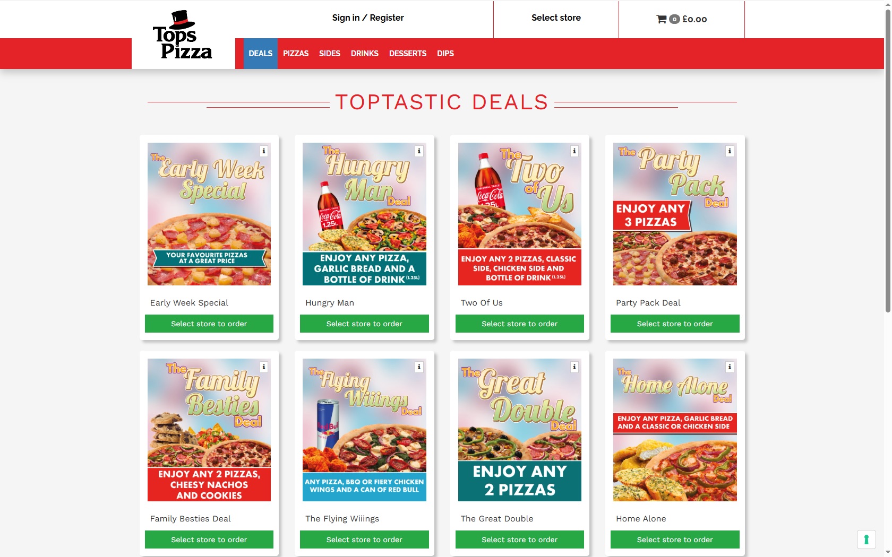
Task: Open info icon on Hungry Man deal
Action: [x=419, y=151]
